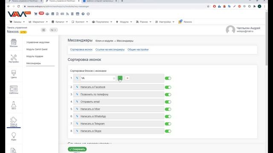Confirm the Vk name with green check button
Image resolution: width=273 pixels, height=153 pixels.
(120, 78)
